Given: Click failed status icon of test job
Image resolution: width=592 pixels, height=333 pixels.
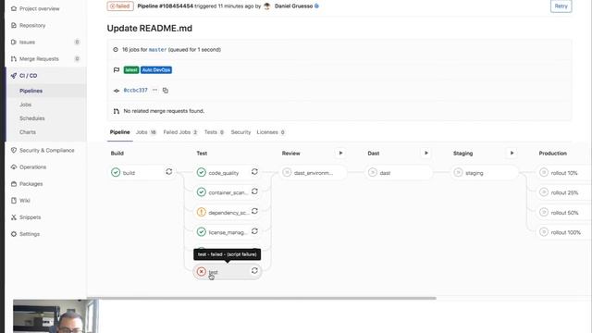Looking at the screenshot, I should [202, 271].
